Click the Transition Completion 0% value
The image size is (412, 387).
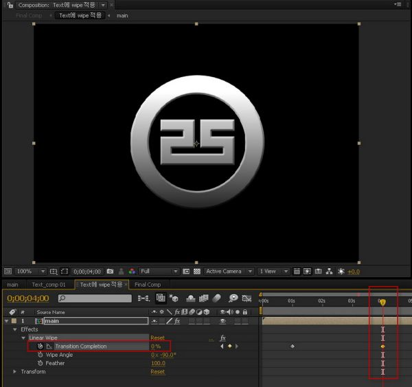point(156,346)
